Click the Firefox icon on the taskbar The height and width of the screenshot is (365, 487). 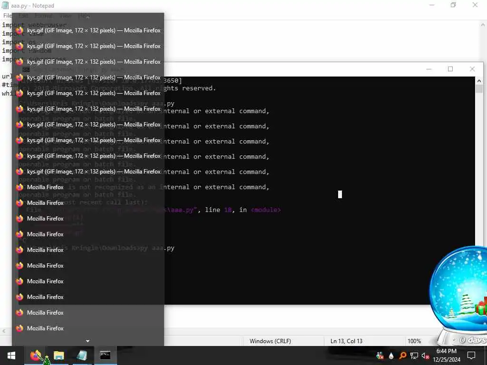(x=35, y=355)
